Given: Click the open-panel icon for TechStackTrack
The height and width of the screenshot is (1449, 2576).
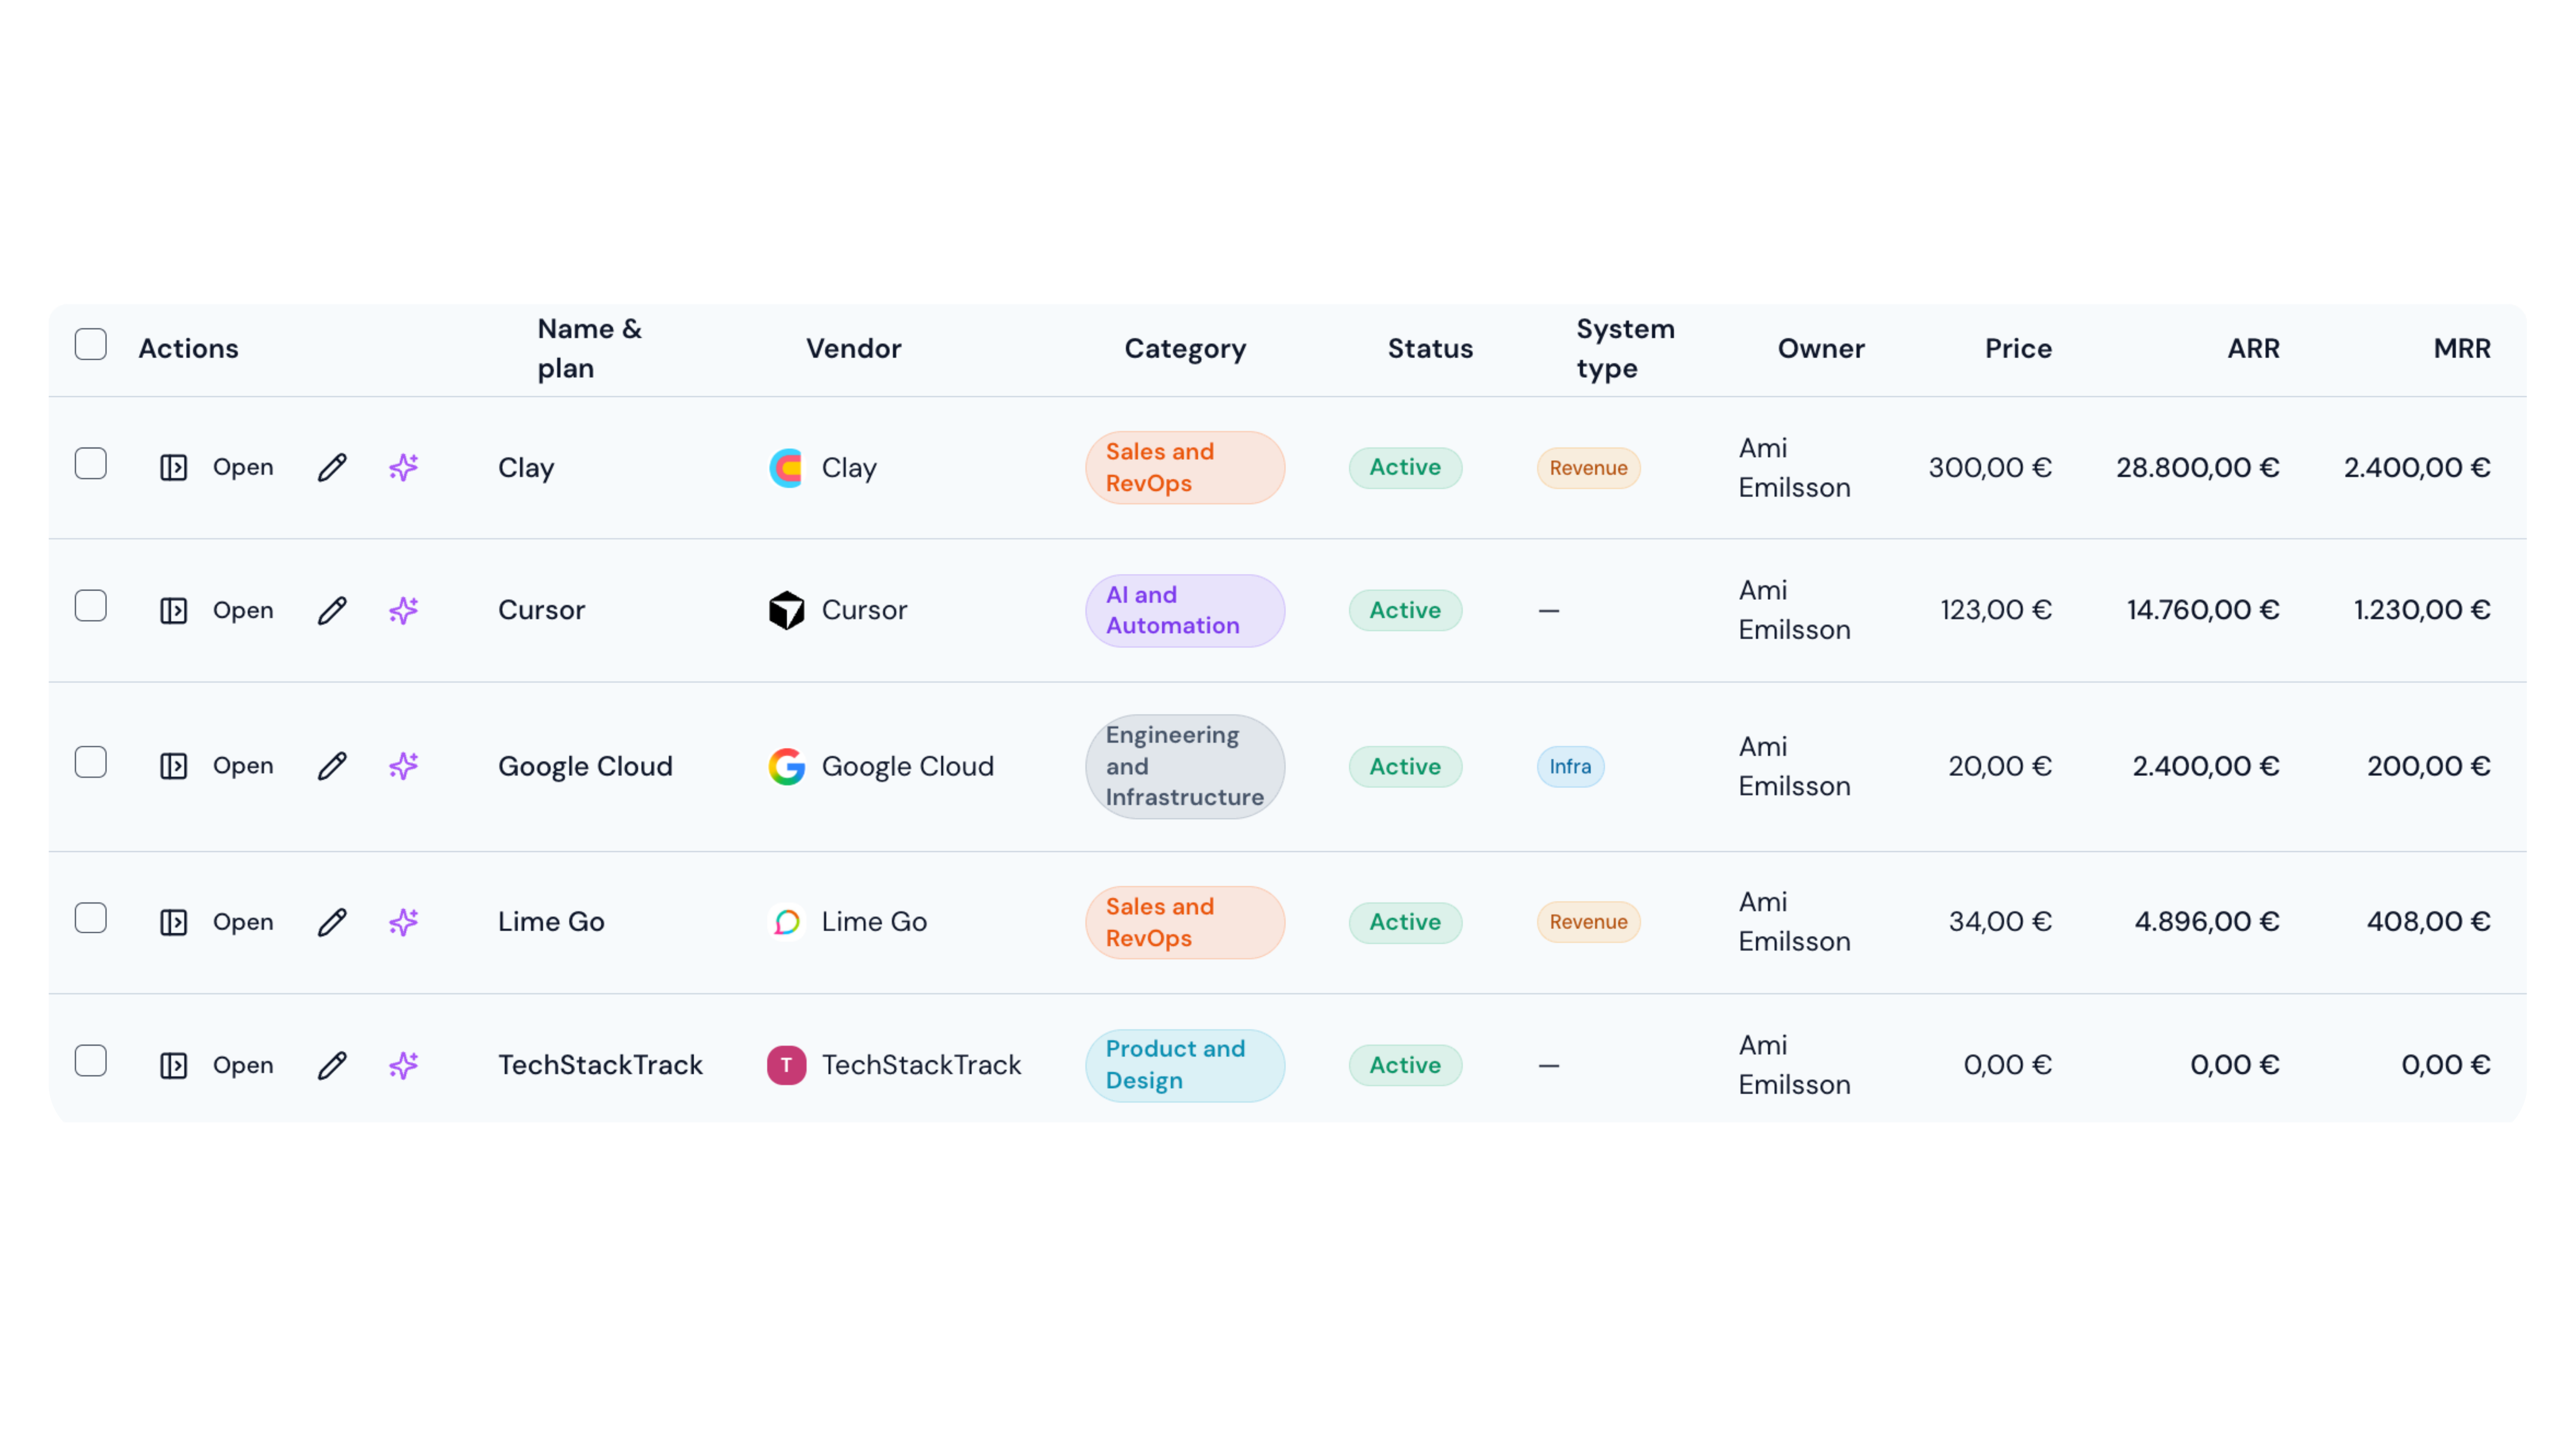Looking at the screenshot, I should [174, 1065].
